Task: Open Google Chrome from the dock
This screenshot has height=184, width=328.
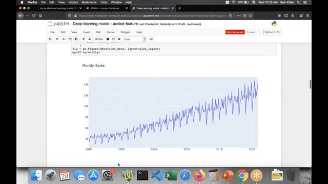Action: (x=242, y=175)
